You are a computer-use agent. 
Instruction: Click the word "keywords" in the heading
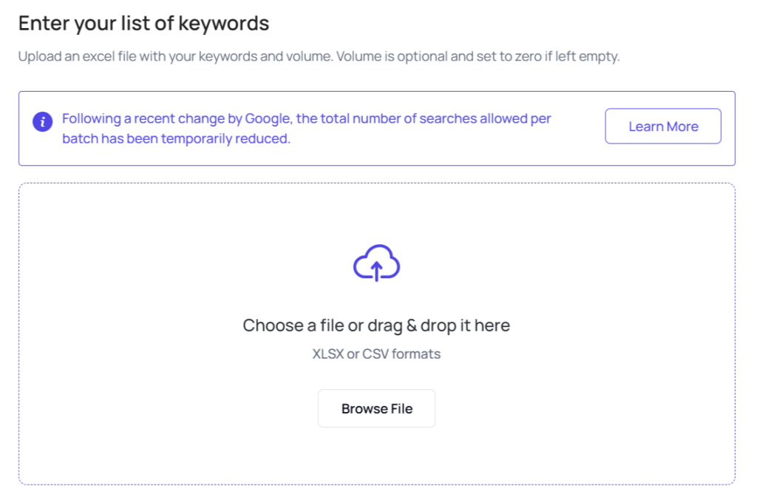pyautogui.click(x=226, y=24)
